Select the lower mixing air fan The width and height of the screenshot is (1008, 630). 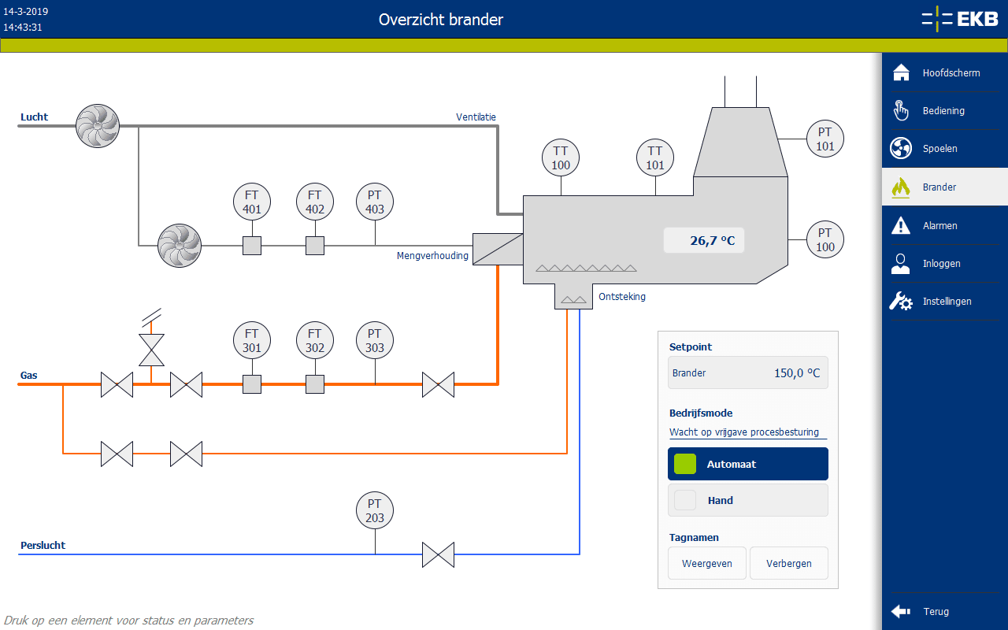click(x=180, y=246)
